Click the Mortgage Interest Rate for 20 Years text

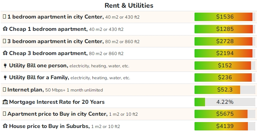(x=57, y=102)
